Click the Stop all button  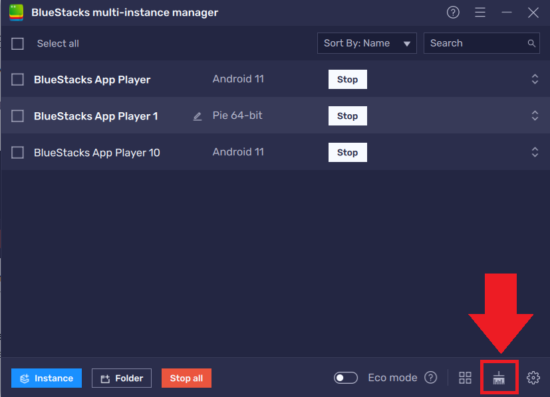186,378
